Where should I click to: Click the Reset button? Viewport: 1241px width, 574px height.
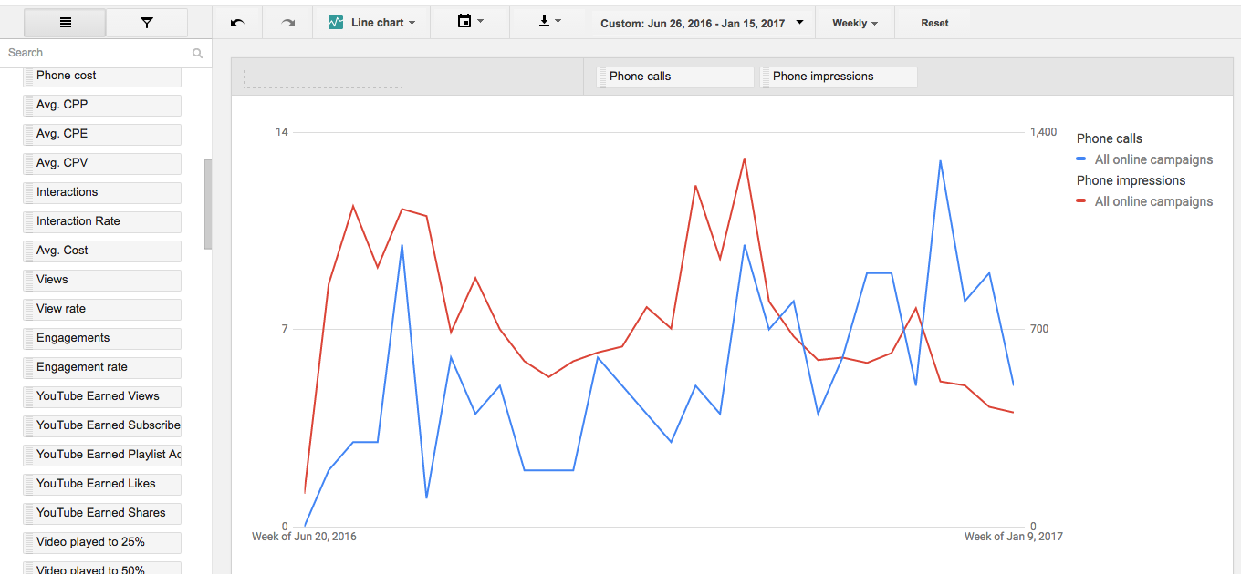click(934, 23)
